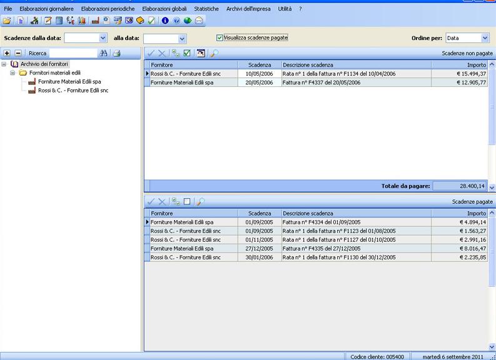
Task: Collapse the Fornitori materiali edili folder
Action: tap(13, 73)
